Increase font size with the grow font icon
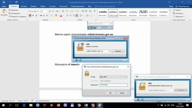 (50, 11)
